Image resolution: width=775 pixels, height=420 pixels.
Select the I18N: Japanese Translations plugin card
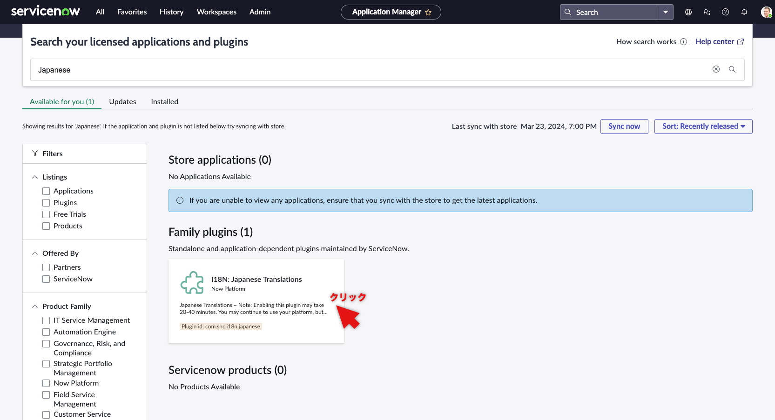(x=256, y=300)
